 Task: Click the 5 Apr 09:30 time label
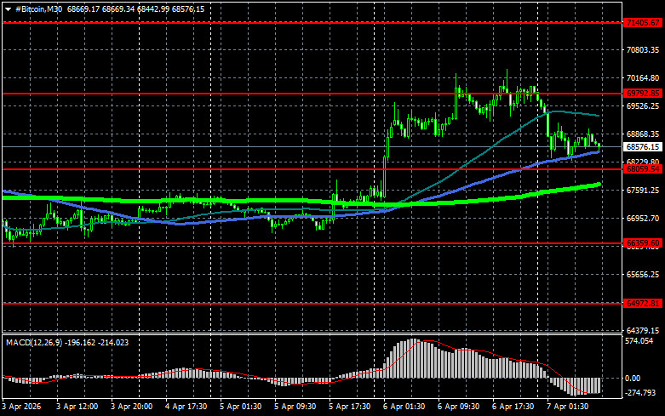(295, 407)
